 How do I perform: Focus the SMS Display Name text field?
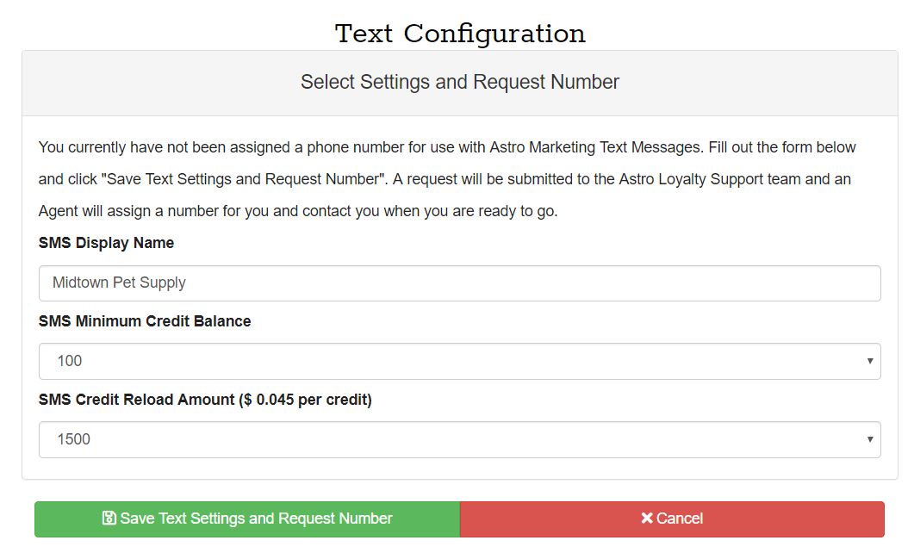pos(459,283)
